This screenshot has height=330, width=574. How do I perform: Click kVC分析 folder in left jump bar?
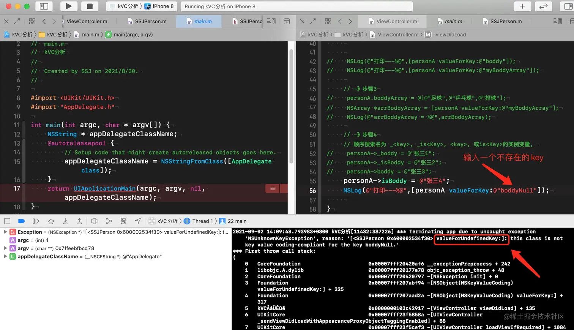(53, 35)
